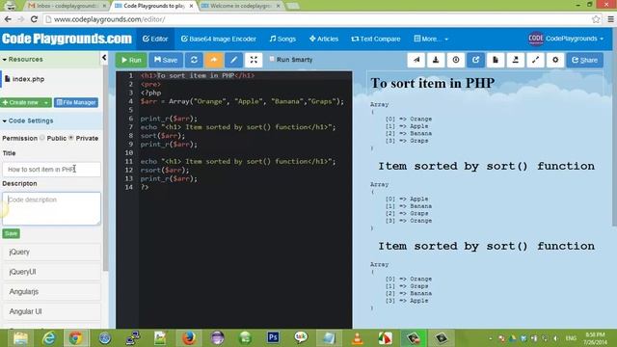Click the Create new button

click(20, 103)
